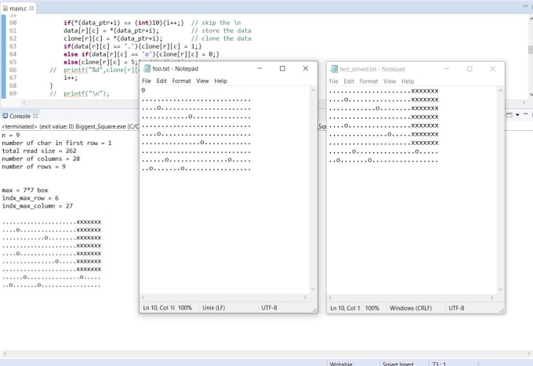Click the 'printf("\n");' code on line 69
The image size is (533, 366).
pyautogui.click(x=87, y=93)
